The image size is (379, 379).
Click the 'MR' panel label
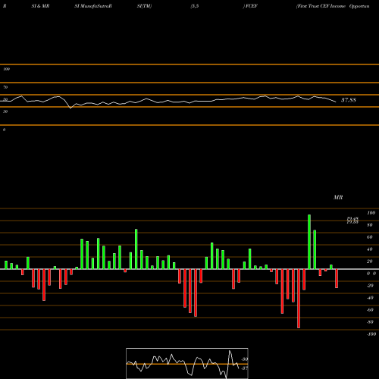pyautogui.click(x=338, y=197)
